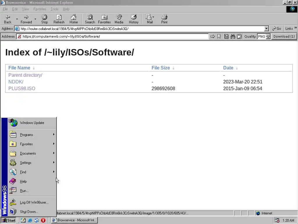Image resolution: width=298 pixels, height=224 pixels.
Task: Open the Forward history dropdown arrow
Action: 35,19
